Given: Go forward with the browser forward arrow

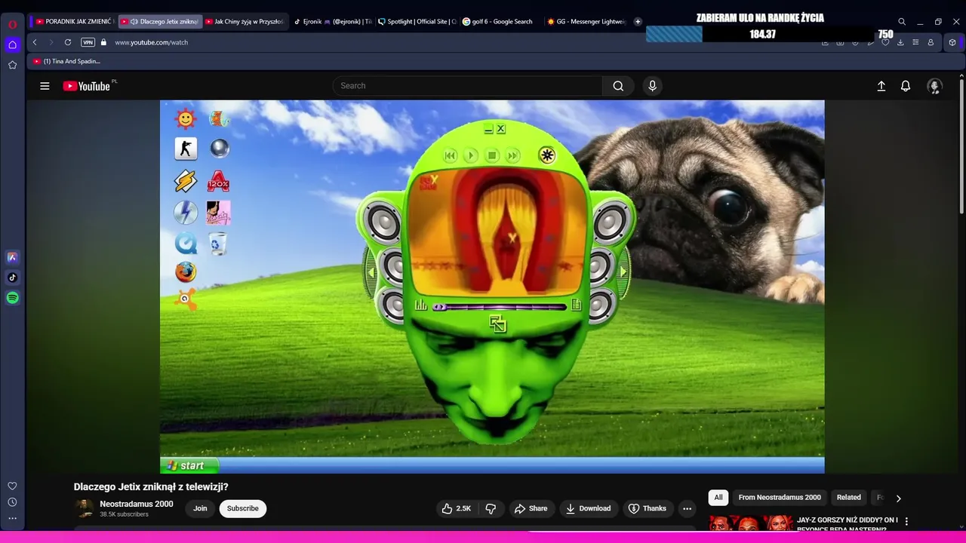Looking at the screenshot, I should click(51, 42).
